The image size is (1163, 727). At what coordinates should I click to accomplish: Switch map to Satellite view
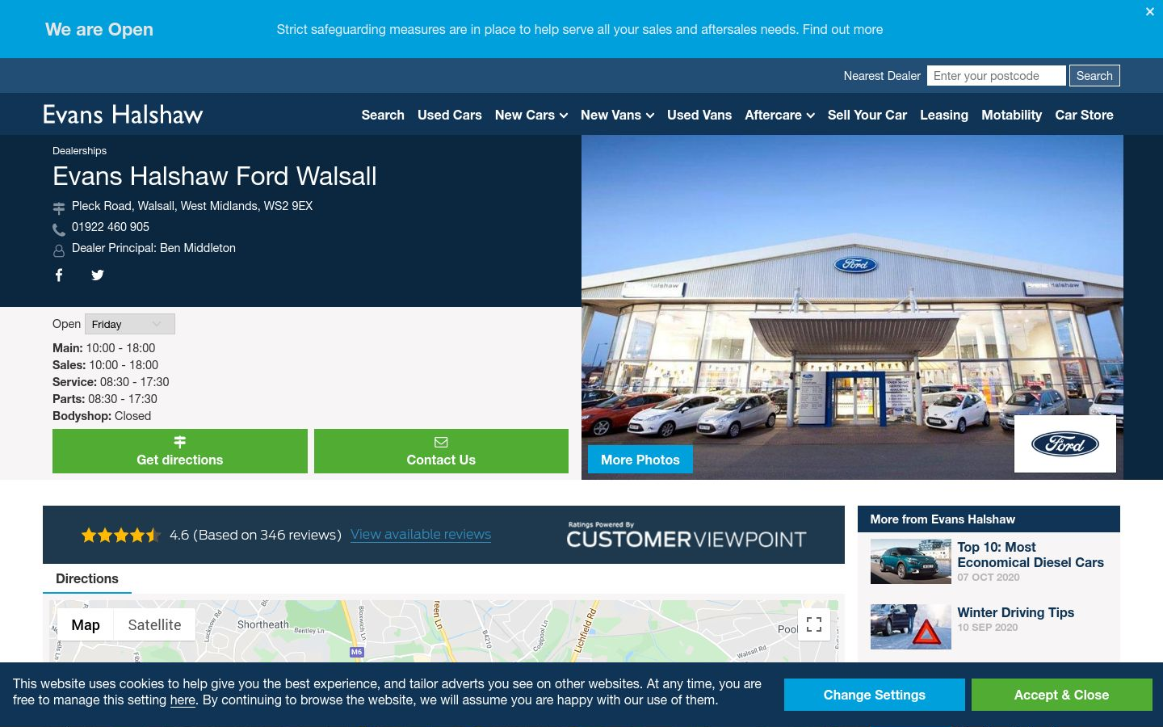point(154,624)
